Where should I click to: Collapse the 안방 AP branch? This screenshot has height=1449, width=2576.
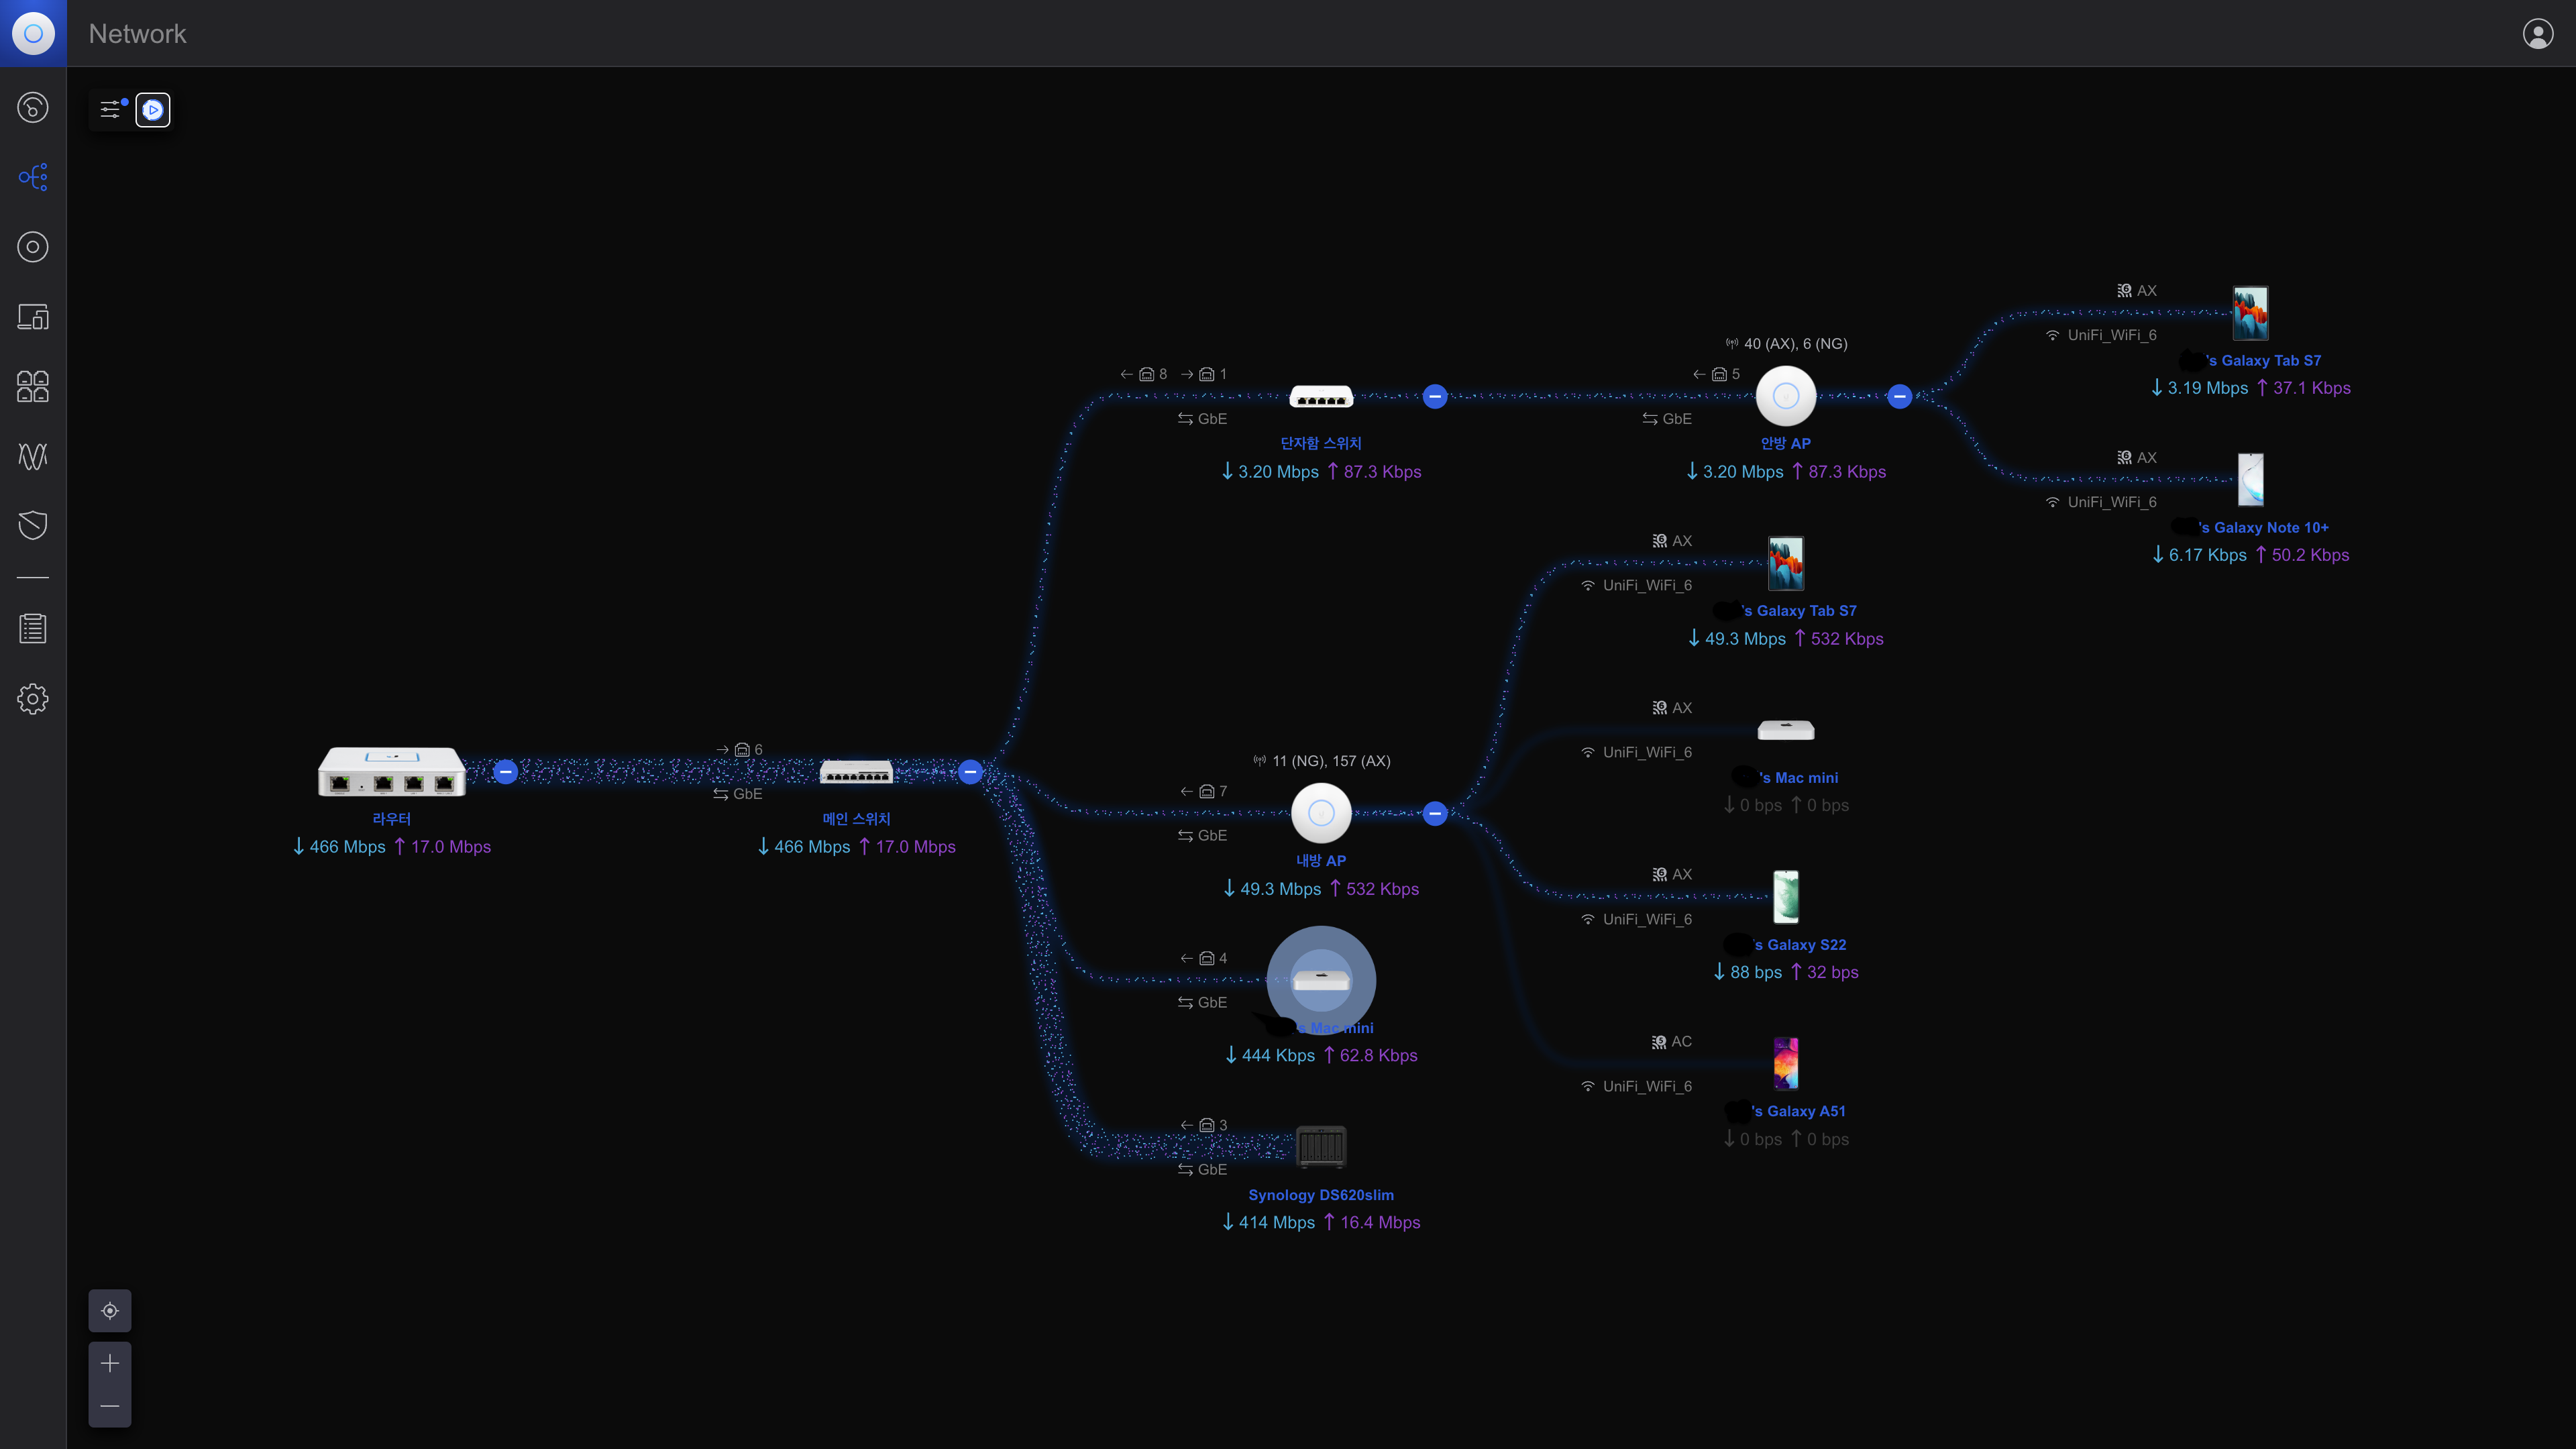[x=1900, y=397]
